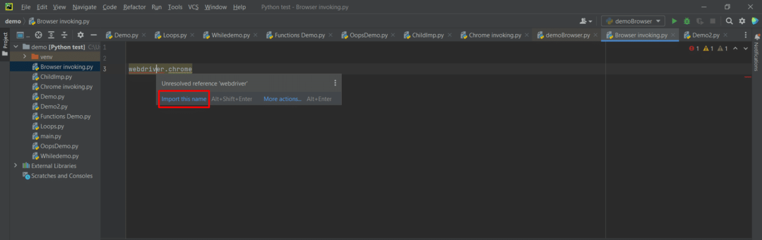Start debugging with the green bug icon
The image size is (762, 240).
coord(687,21)
